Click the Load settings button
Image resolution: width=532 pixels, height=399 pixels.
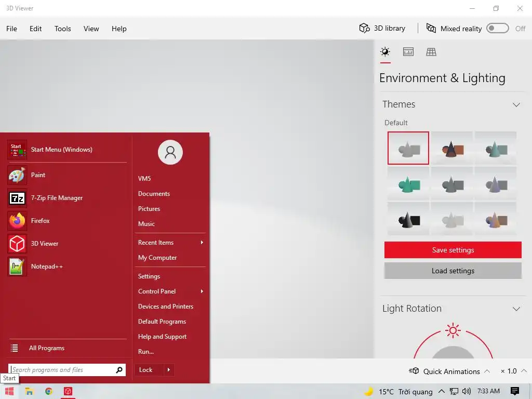tap(453, 271)
